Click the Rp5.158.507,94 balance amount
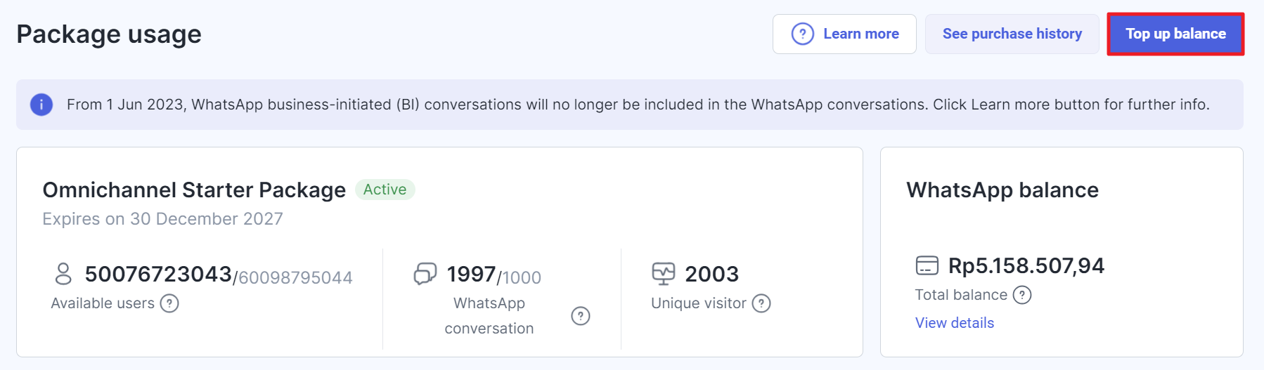The width and height of the screenshot is (1264, 370). click(x=1026, y=266)
